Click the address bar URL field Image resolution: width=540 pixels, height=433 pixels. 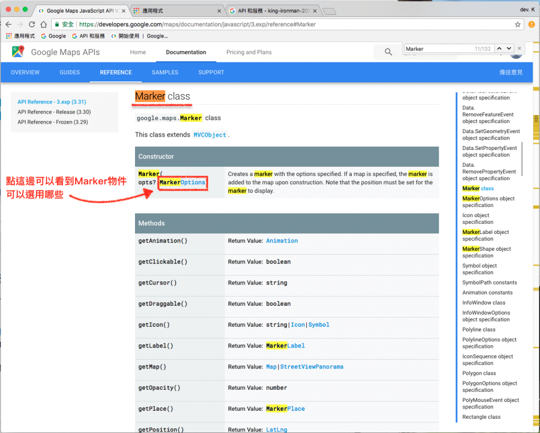[x=287, y=24]
